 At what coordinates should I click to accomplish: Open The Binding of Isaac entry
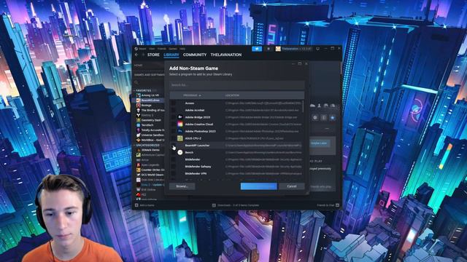[x=150, y=110]
